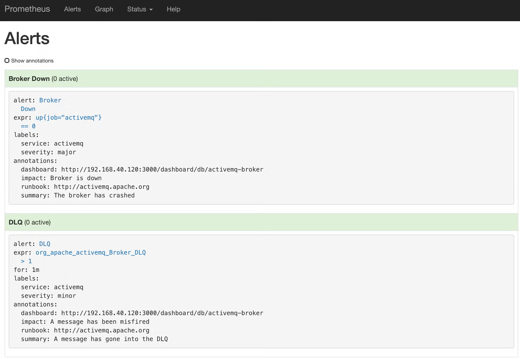The image size is (520, 359).
Task: Click the DLQ dashboard URL text
Action: 162,313
